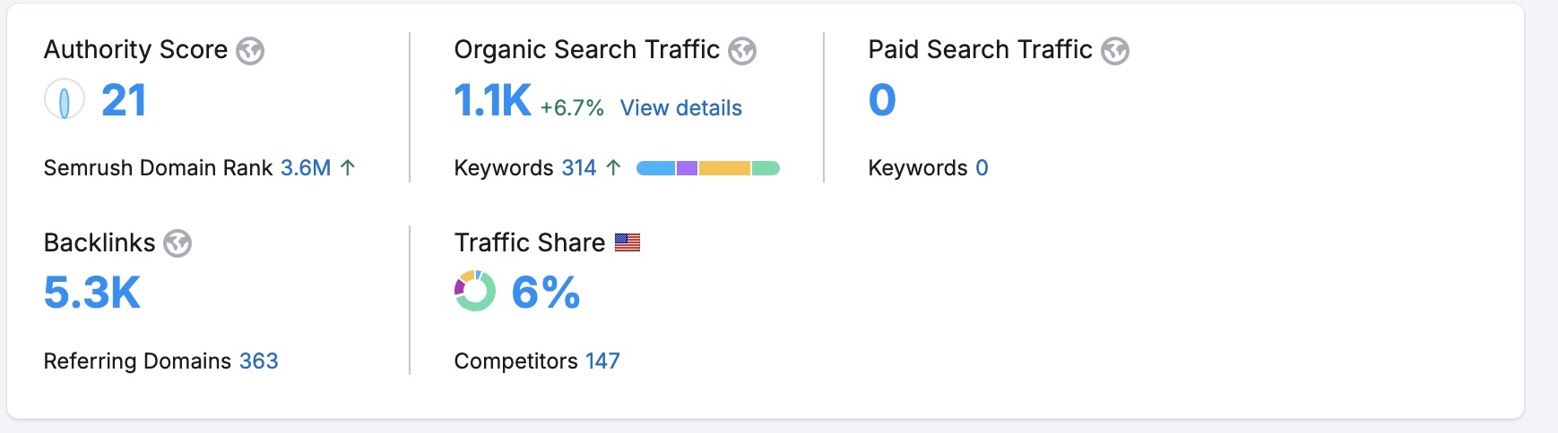Screen dimensions: 1558x433
Task: Click the globe icon beside Backlinks
Action: pyautogui.click(x=177, y=243)
